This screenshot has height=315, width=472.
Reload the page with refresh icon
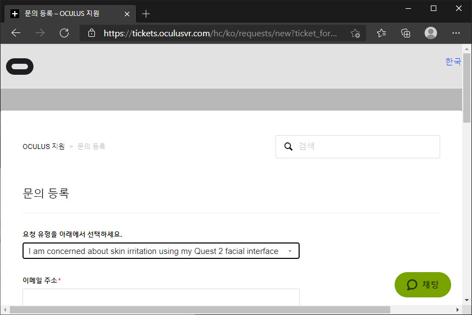coord(64,33)
